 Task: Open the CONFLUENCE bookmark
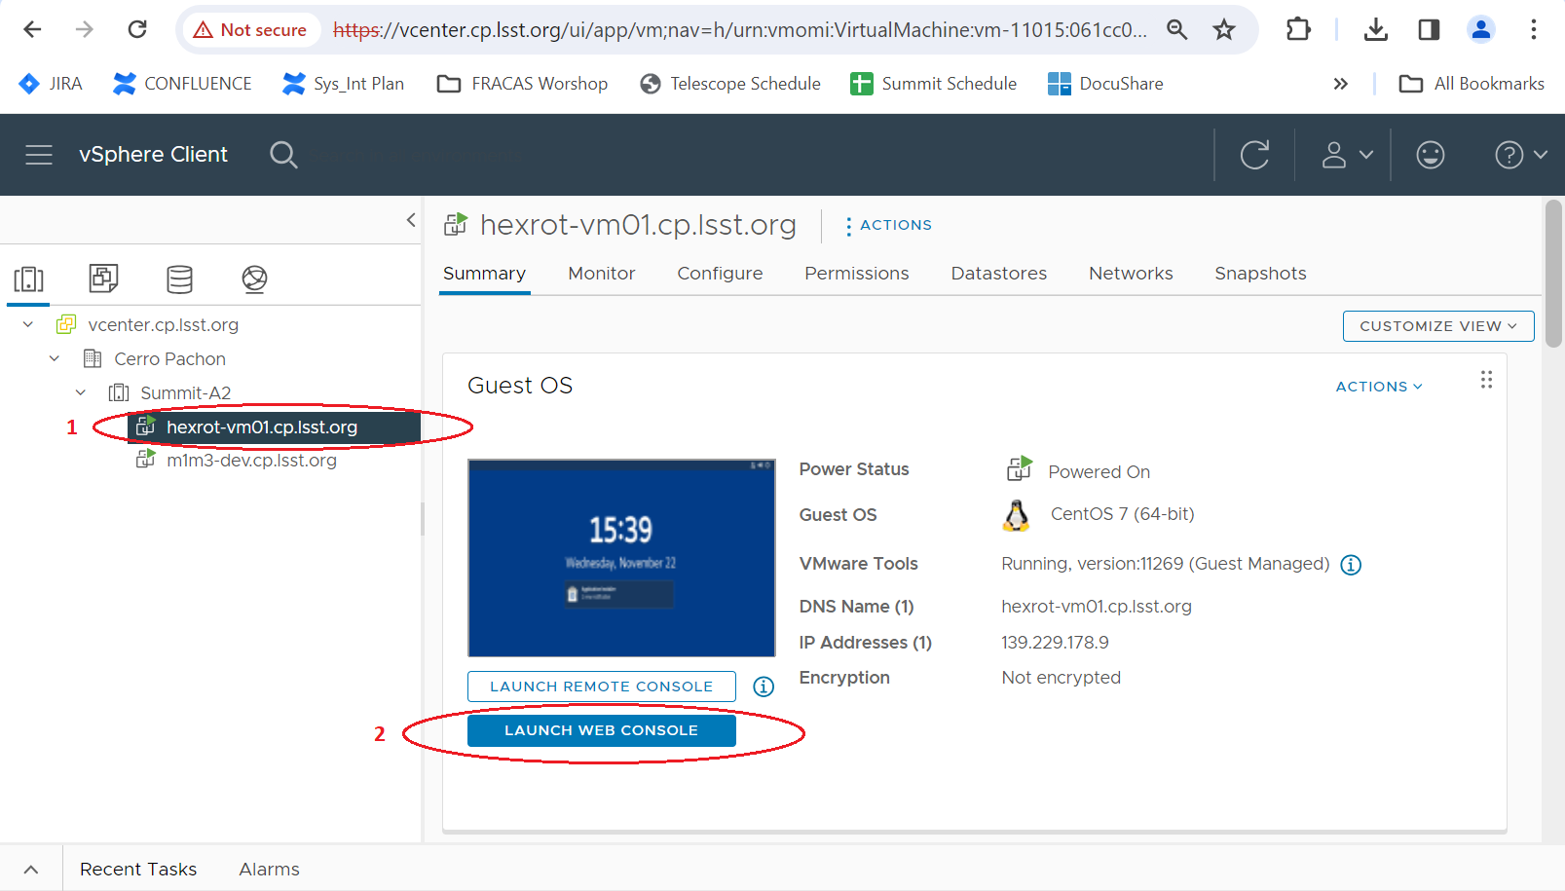click(x=182, y=84)
